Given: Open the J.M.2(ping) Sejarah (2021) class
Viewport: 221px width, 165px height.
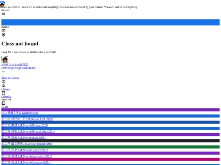Looking at the screenshot, I should pos(27,144).
